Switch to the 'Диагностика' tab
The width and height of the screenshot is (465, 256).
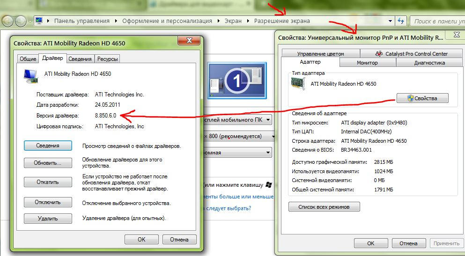point(429,63)
